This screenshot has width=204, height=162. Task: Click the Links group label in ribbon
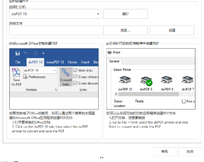pyautogui.click(x=83, y=90)
